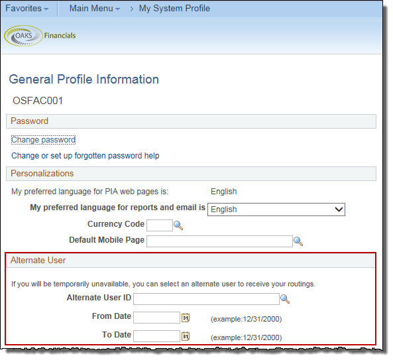Click the OAKS Financials logo

click(40, 36)
